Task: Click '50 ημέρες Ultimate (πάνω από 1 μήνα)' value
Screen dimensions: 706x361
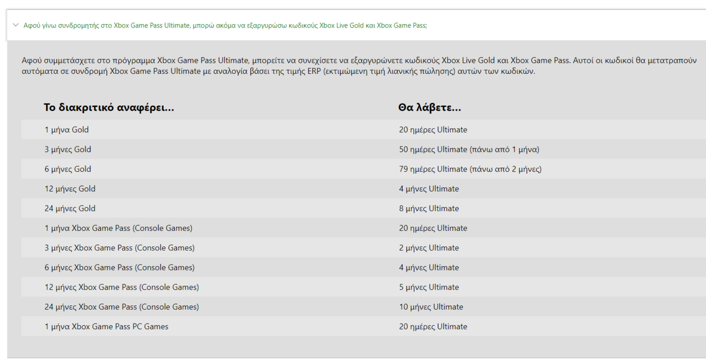Action: (x=469, y=149)
